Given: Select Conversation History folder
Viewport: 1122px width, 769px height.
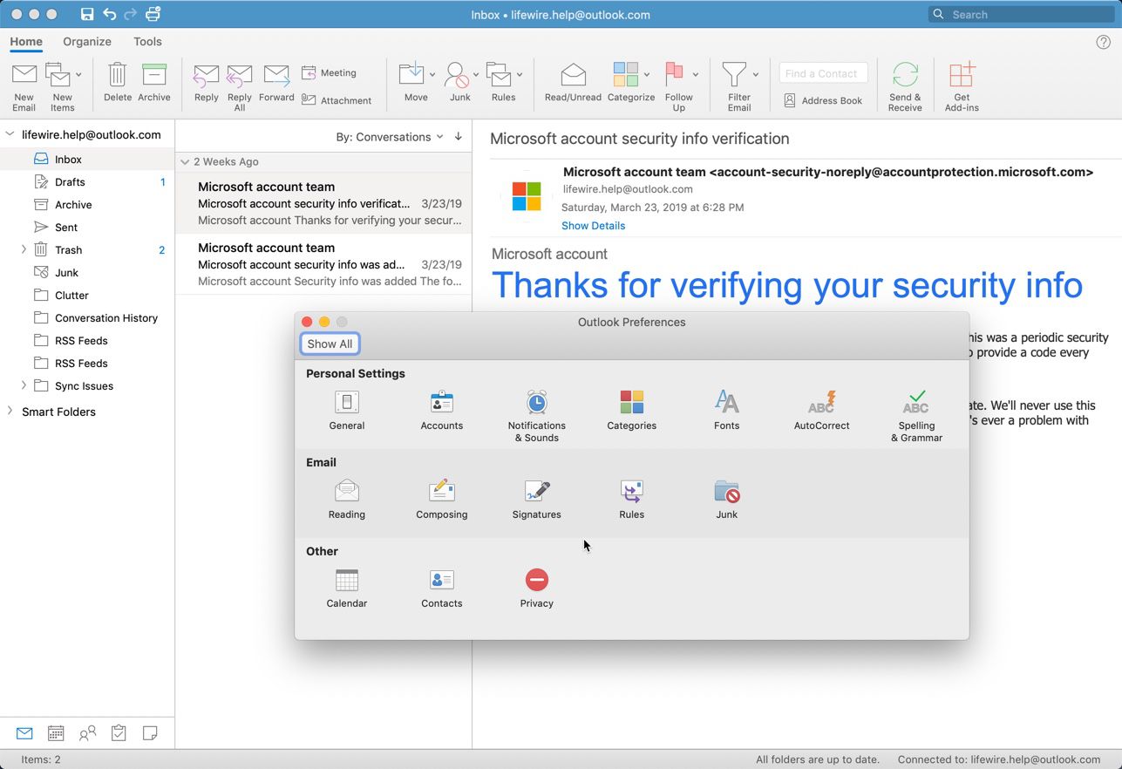Looking at the screenshot, I should pyautogui.click(x=87, y=318).
